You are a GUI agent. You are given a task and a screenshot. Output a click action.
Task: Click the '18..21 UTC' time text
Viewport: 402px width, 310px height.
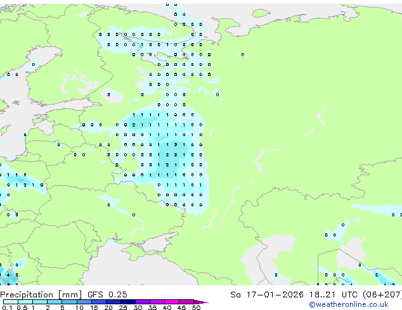coord(334,295)
